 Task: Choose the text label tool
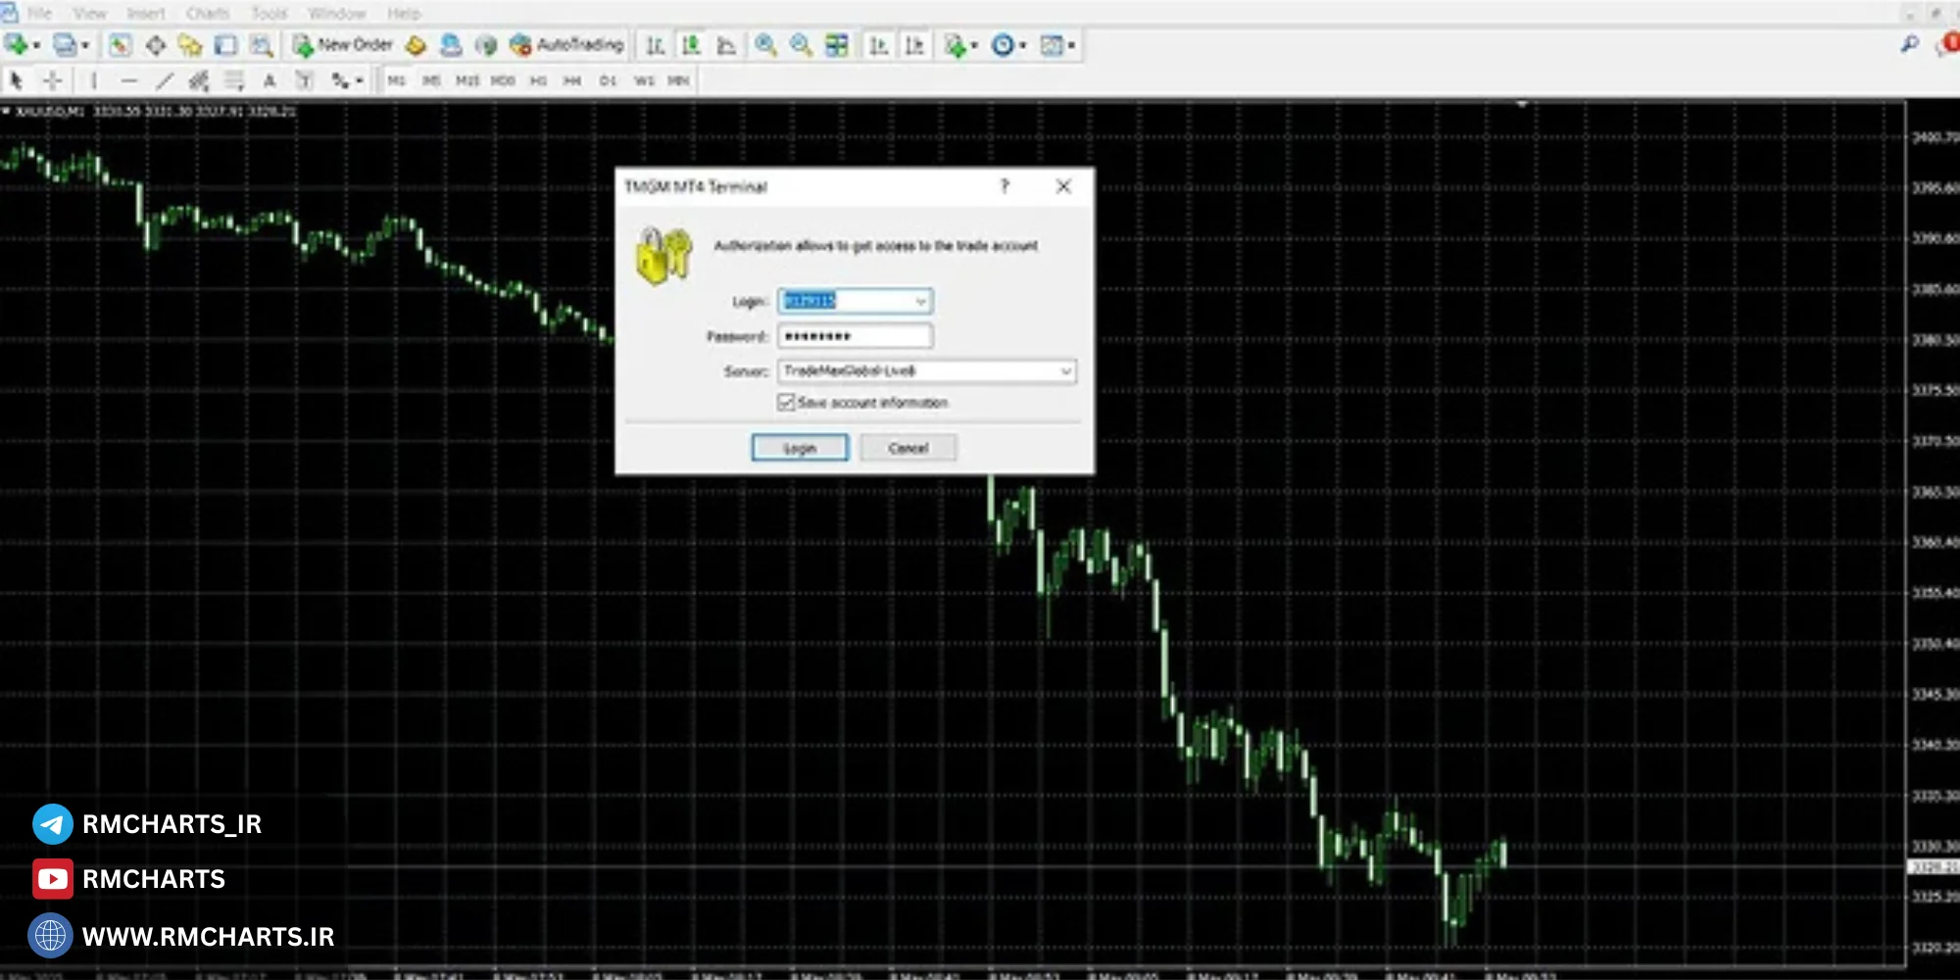(269, 80)
